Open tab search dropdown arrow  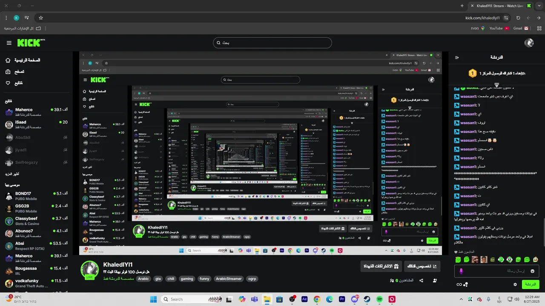click(539, 6)
